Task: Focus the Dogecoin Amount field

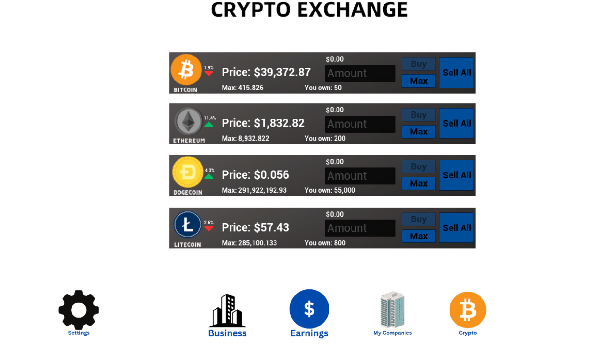Action: tap(360, 176)
